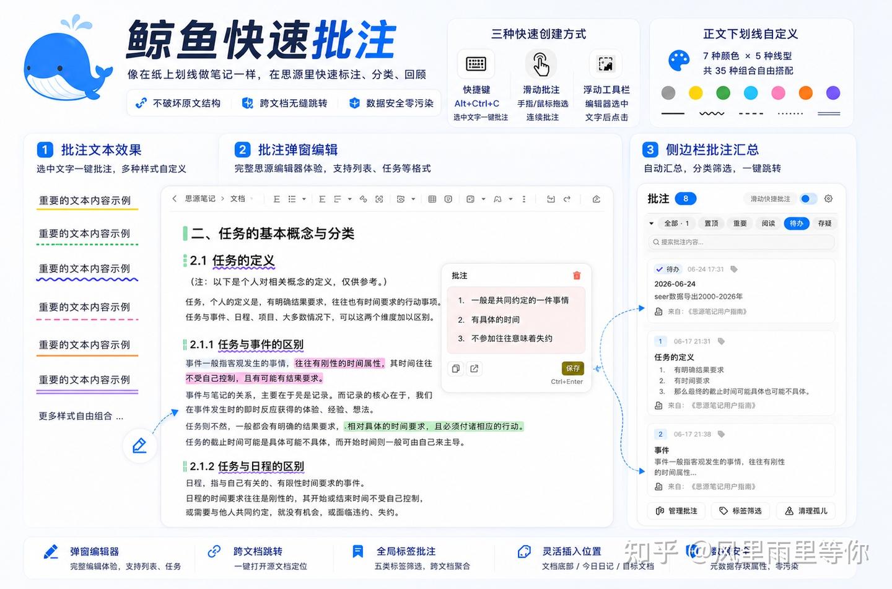
Task: Click the hand pointer icon above 滑动批注
Action: [x=541, y=64]
